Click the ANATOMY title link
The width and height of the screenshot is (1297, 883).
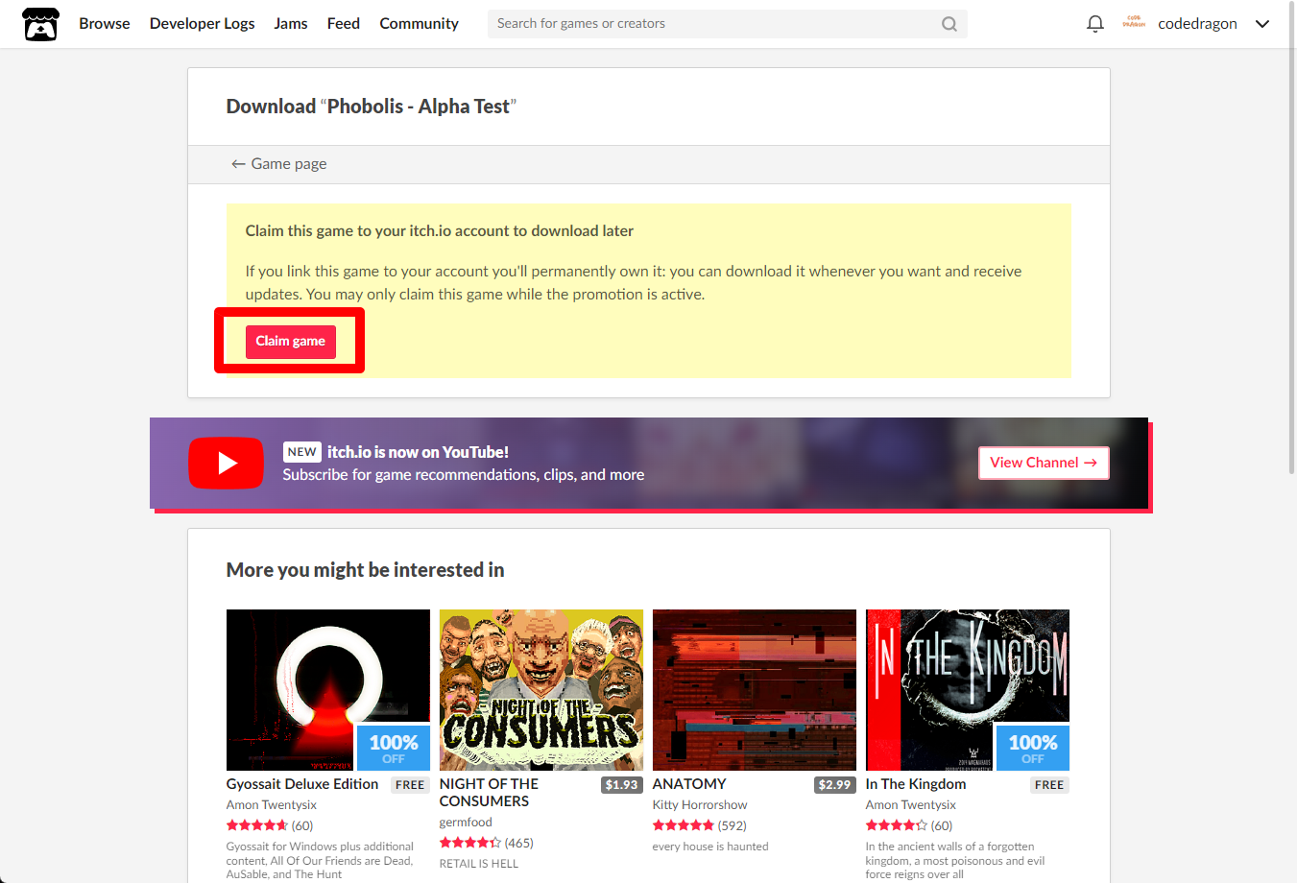pos(689,784)
